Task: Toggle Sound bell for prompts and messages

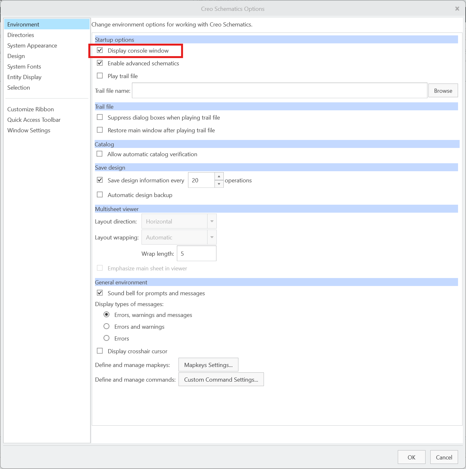Action: 100,293
